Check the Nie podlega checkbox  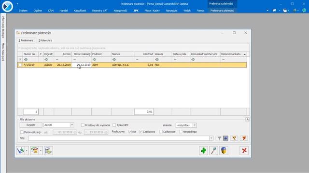(181, 132)
